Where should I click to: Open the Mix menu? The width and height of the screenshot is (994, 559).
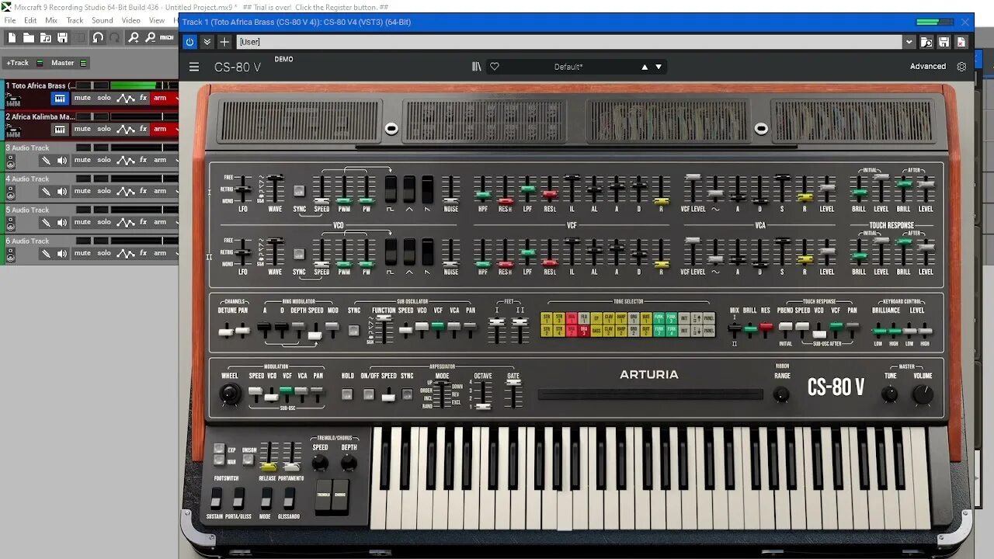[x=51, y=20]
